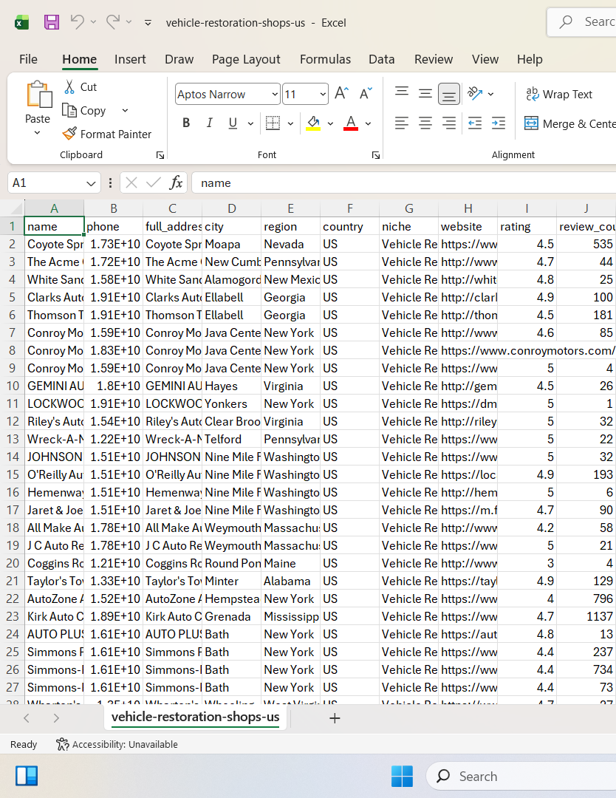Image resolution: width=616 pixels, height=798 pixels.
Task: Click the vehicle-restoration-shops-us sheet tab
Action: (x=195, y=717)
